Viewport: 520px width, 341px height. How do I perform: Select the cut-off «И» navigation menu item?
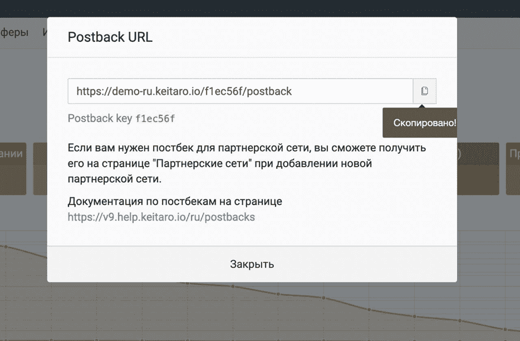tap(45, 32)
